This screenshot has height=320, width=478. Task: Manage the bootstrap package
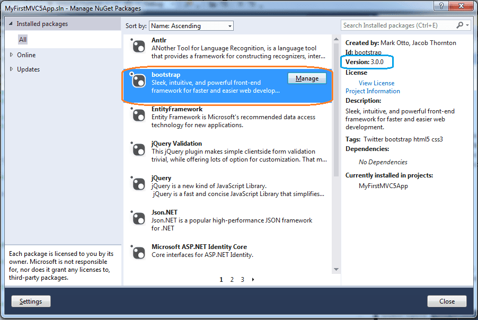tap(307, 78)
